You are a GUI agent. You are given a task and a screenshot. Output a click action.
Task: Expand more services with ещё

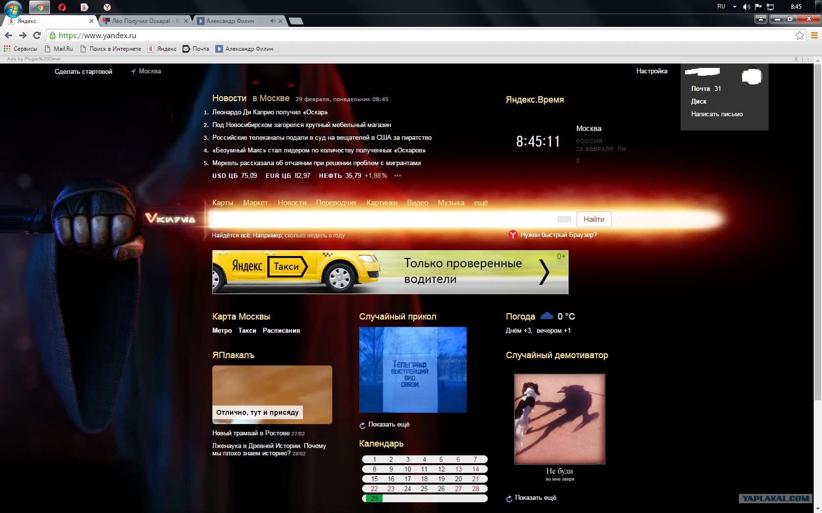point(481,203)
